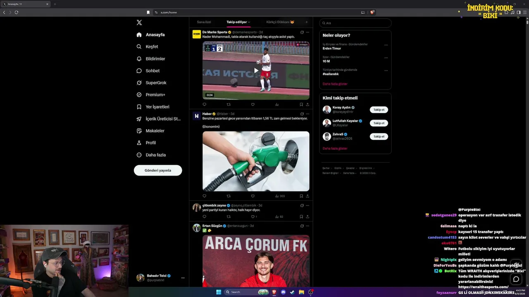The image size is (529, 297).
Task: Share the Haber gasoline post
Action: 307,196
